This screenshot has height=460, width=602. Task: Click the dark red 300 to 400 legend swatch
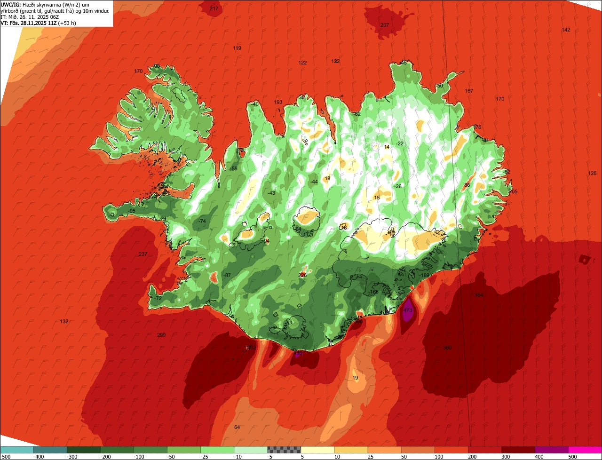pos(517,450)
